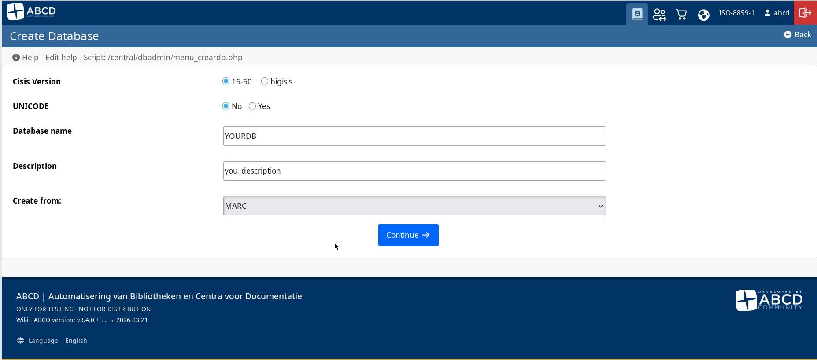Open the Help link
The width and height of the screenshot is (817, 360).
point(26,58)
